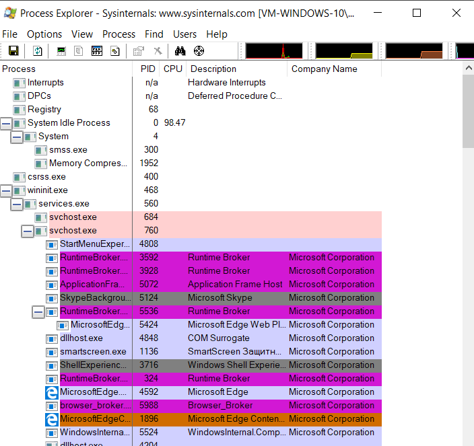This screenshot has height=446, width=474.
Task: Collapse the wininit.exe tree node
Action: point(6,190)
